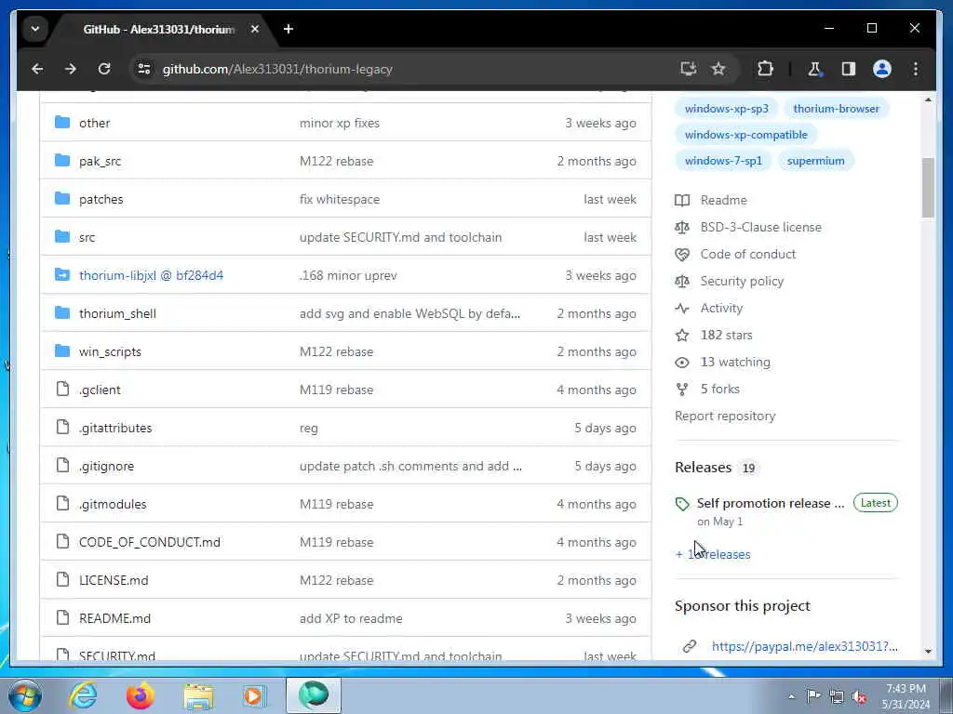The height and width of the screenshot is (714, 953).
Task: Open the .gclient file
Action: [100, 390]
